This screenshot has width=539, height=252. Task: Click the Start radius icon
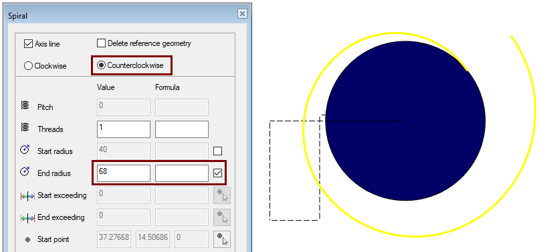(x=25, y=150)
